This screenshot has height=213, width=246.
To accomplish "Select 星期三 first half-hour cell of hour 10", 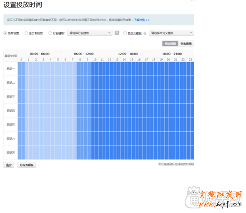I will (93, 97).
